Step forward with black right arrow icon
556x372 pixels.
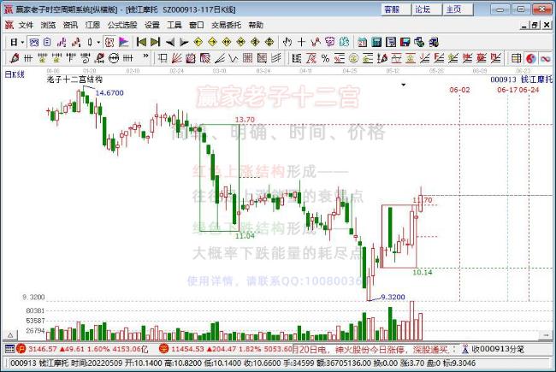point(184,42)
